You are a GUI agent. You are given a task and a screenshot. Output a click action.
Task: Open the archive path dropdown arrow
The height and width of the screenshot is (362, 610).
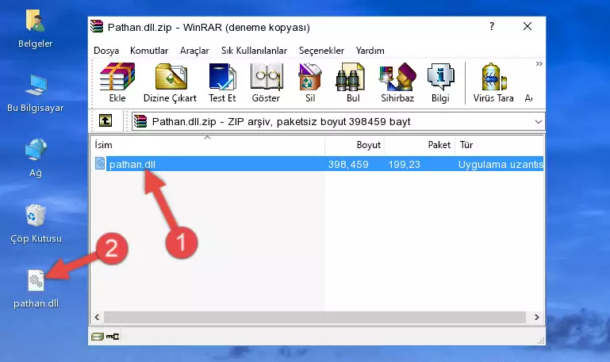point(538,121)
